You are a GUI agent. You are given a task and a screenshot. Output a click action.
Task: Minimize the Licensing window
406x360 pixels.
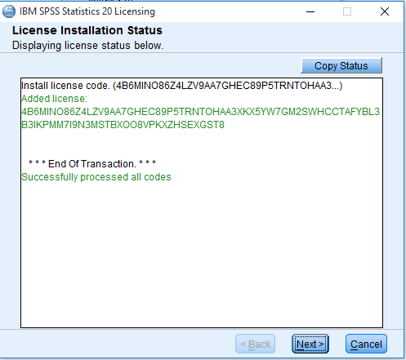click(310, 11)
